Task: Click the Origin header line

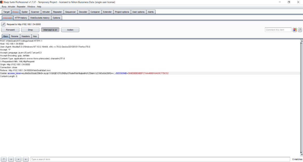Action: tap(15, 64)
